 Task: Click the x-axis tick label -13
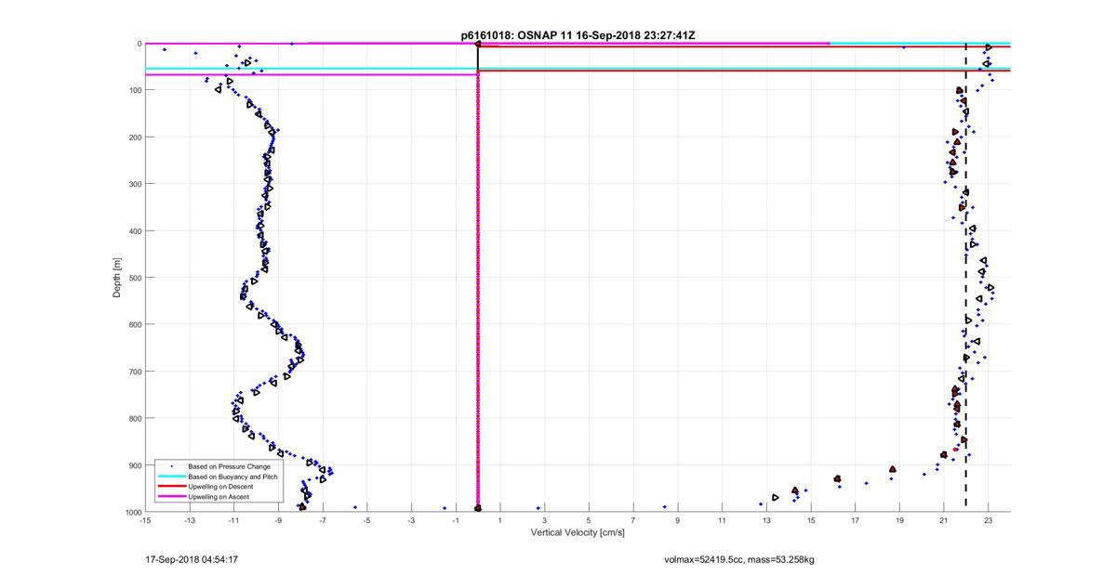(189, 521)
